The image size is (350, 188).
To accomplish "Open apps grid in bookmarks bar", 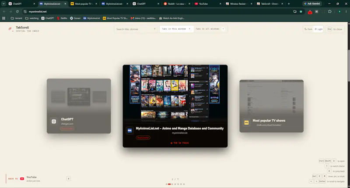I will (3, 18).
